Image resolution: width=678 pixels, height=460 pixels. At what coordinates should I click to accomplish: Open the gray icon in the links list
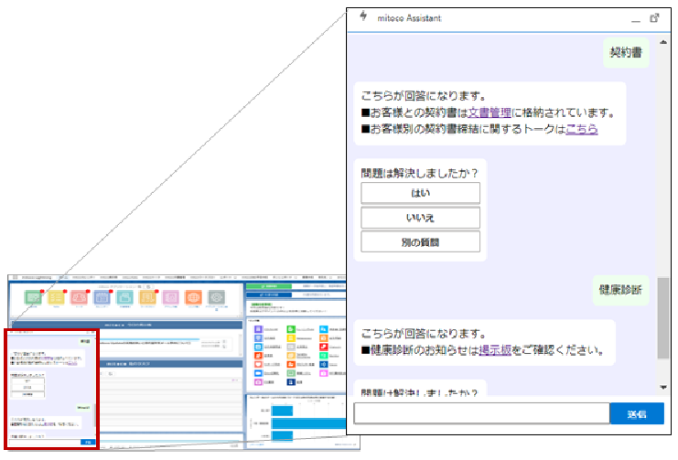[x=291, y=347]
